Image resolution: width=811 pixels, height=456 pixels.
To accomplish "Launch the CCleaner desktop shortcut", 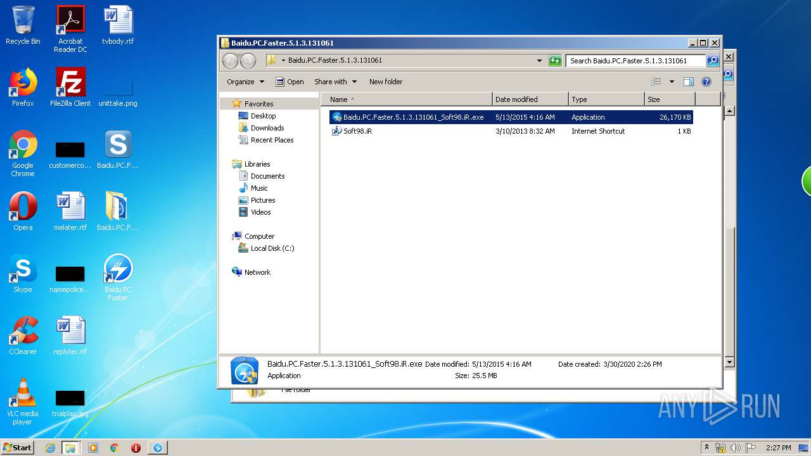I will pos(23,336).
